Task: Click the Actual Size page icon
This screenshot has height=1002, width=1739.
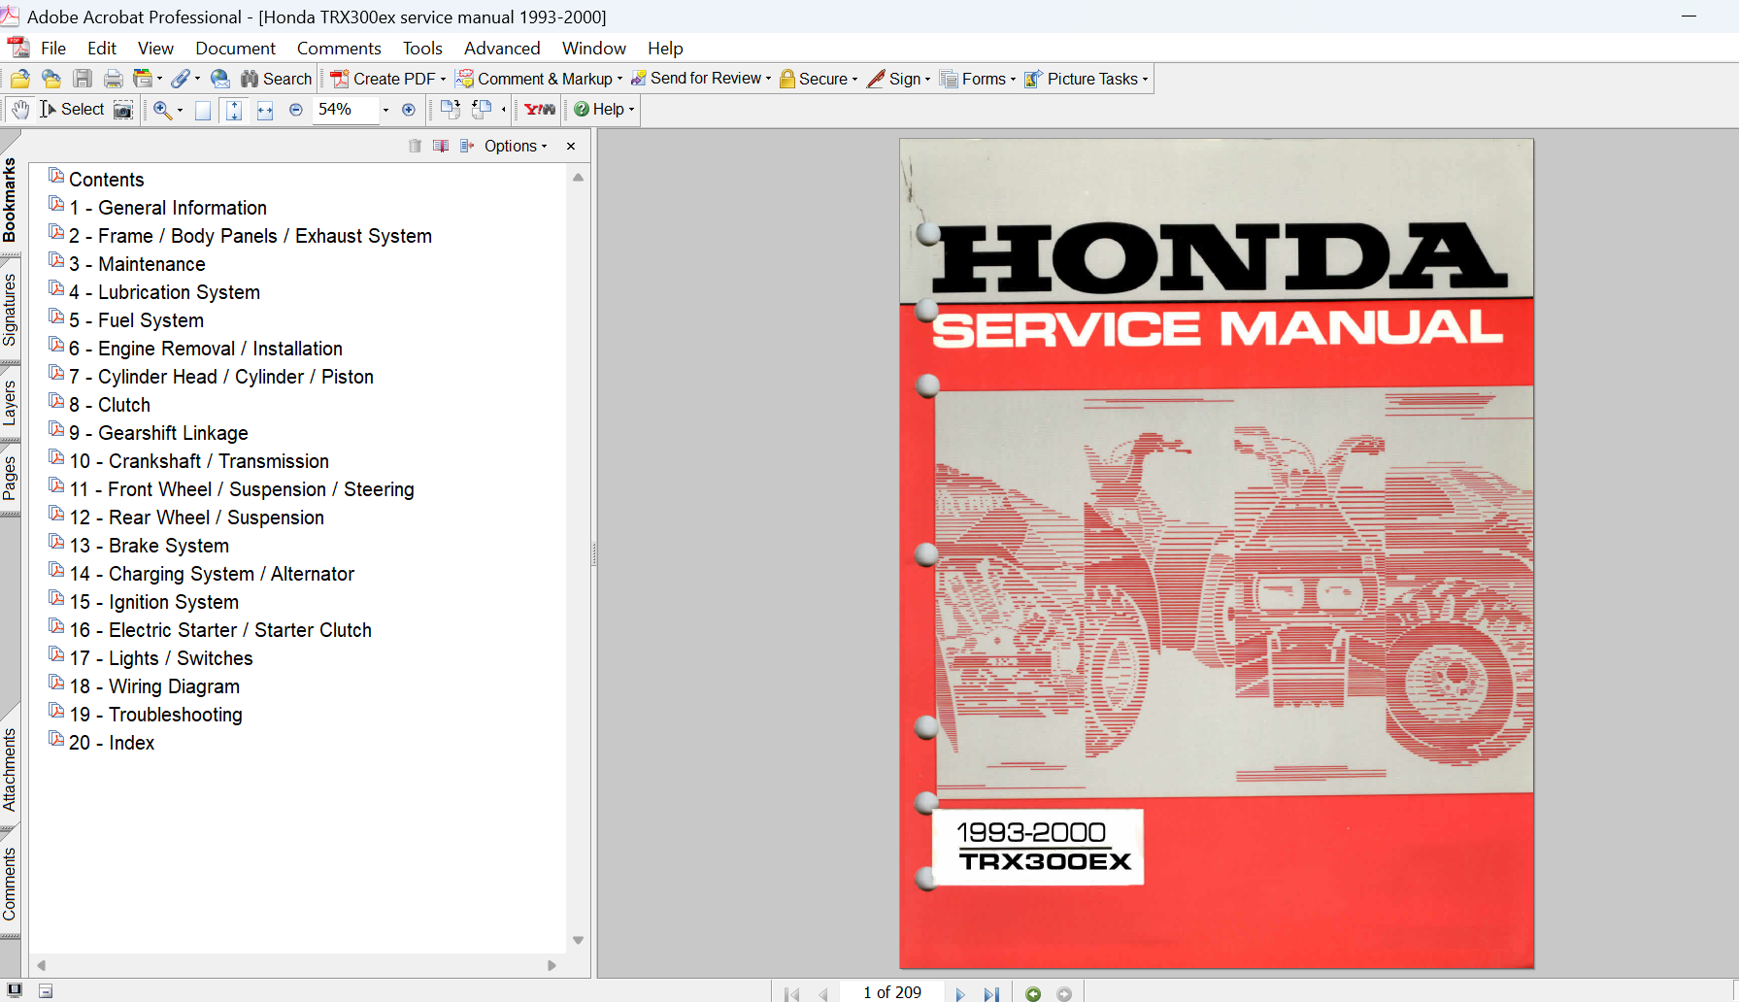Action: click(203, 110)
